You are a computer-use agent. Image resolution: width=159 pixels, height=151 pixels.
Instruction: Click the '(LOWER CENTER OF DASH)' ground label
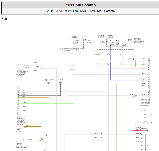pyautogui.click(x=49, y=80)
